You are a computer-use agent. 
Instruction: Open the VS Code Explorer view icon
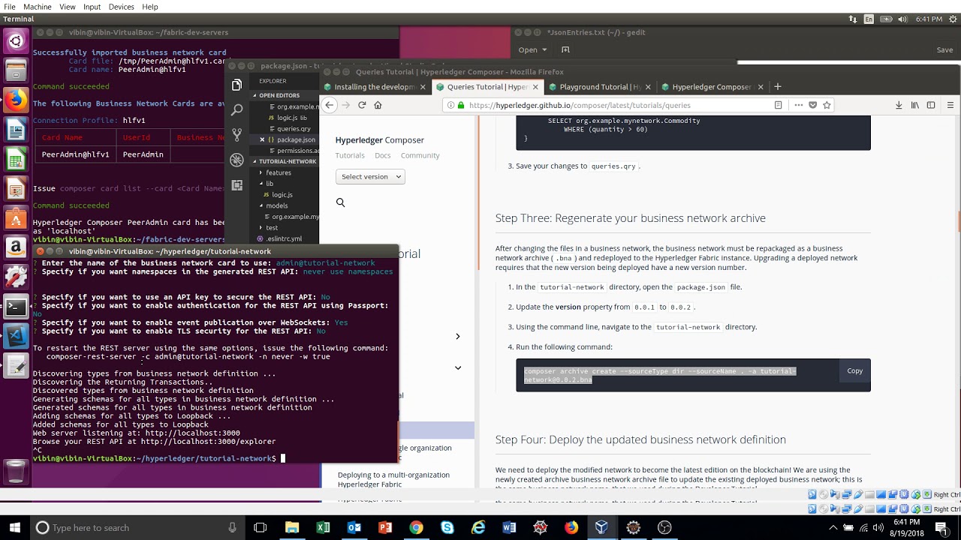coord(237,85)
